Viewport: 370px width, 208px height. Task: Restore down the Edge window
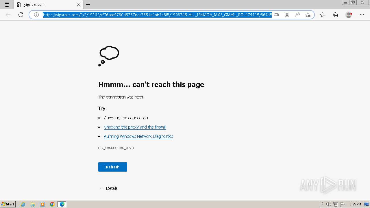(353, 3)
